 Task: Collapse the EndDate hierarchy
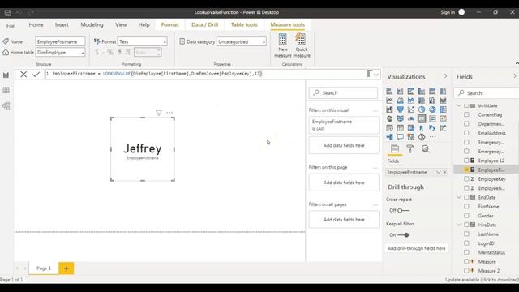coord(459,197)
